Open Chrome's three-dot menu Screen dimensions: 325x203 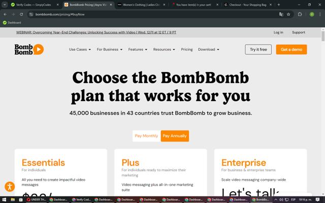tap(320, 14)
